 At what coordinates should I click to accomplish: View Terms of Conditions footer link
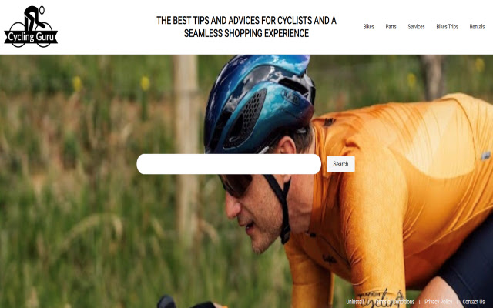click(395, 302)
